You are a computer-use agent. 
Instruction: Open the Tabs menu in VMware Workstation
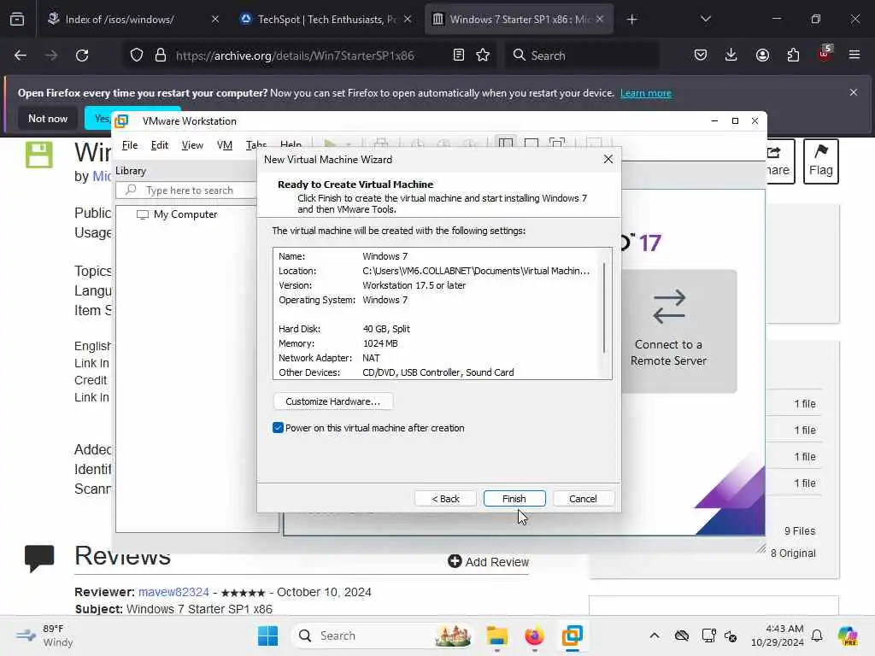(x=256, y=145)
